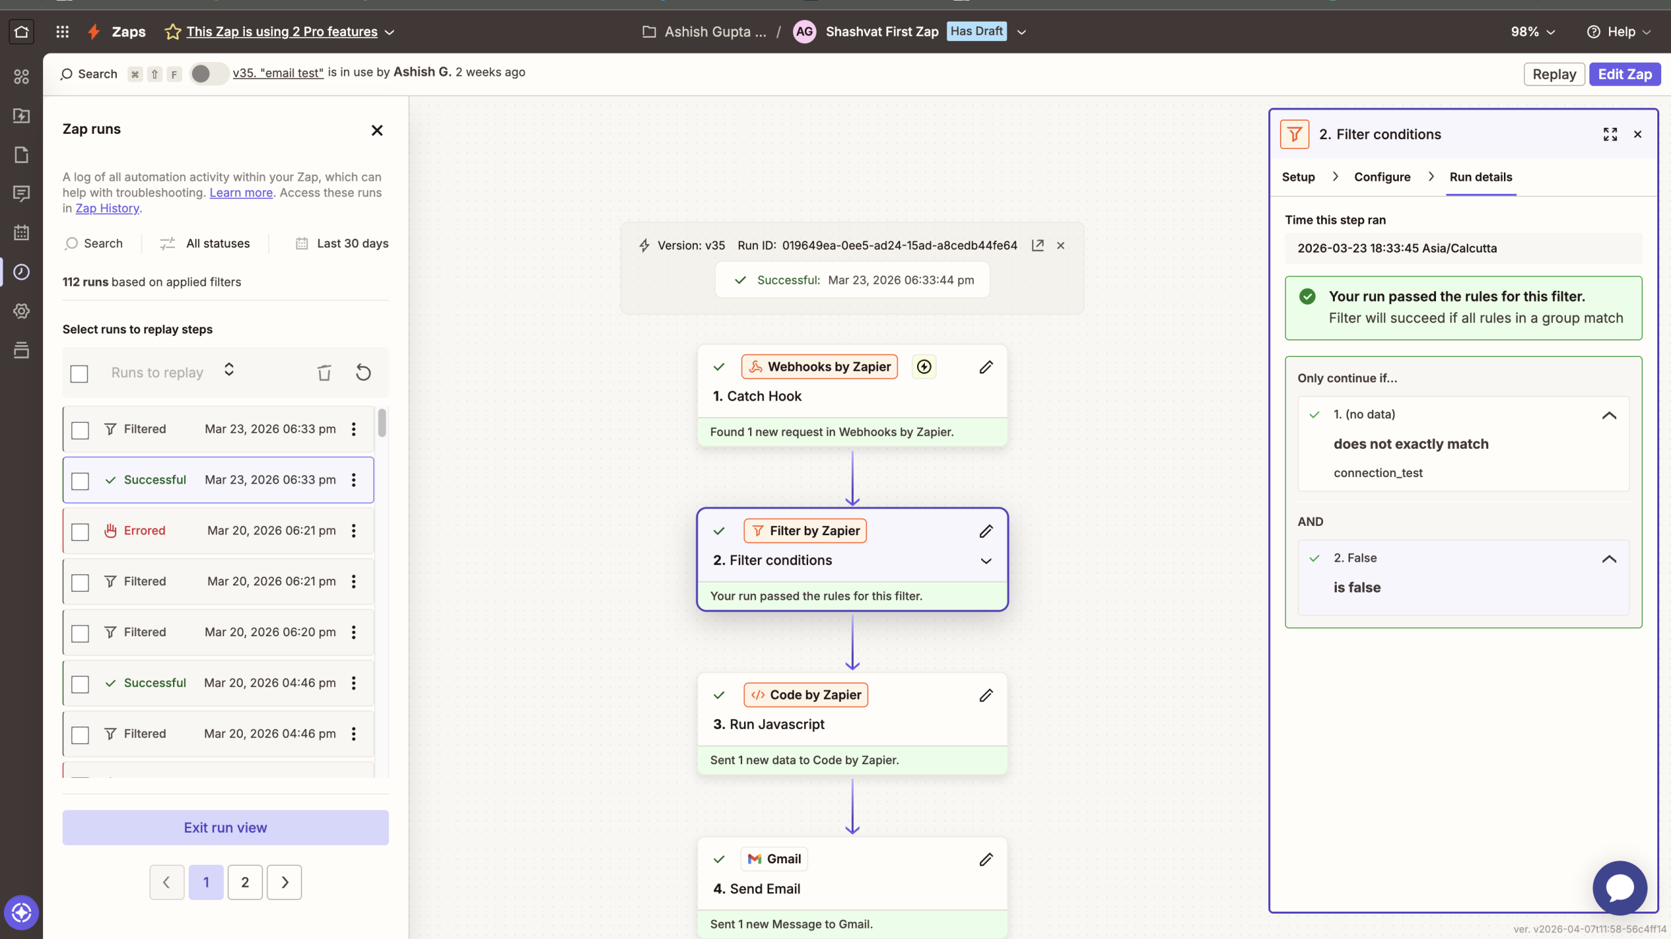Click pencil edit icon on Catch Hook step

click(x=986, y=367)
